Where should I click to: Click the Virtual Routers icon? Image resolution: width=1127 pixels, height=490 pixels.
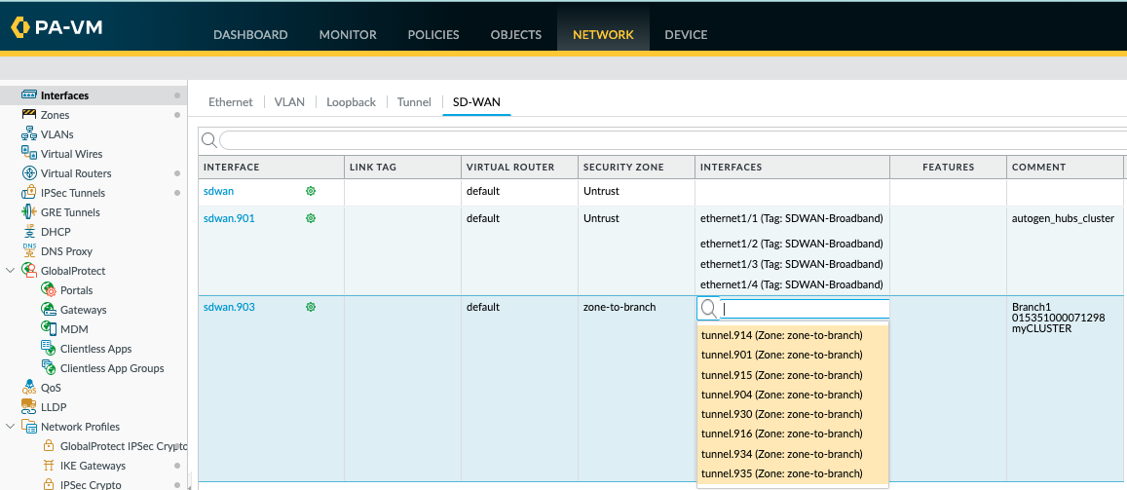29,173
